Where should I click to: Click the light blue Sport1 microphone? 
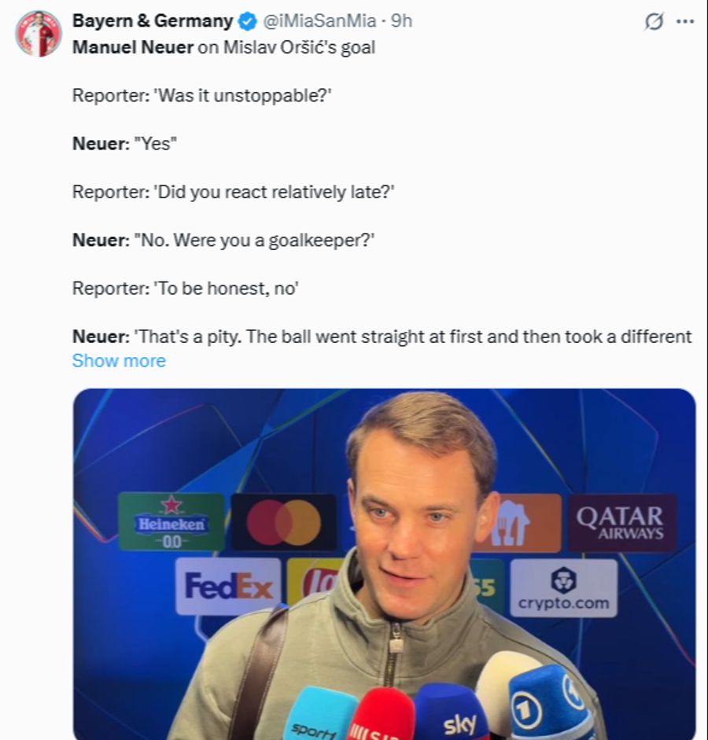pyautogui.click(x=317, y=716)
